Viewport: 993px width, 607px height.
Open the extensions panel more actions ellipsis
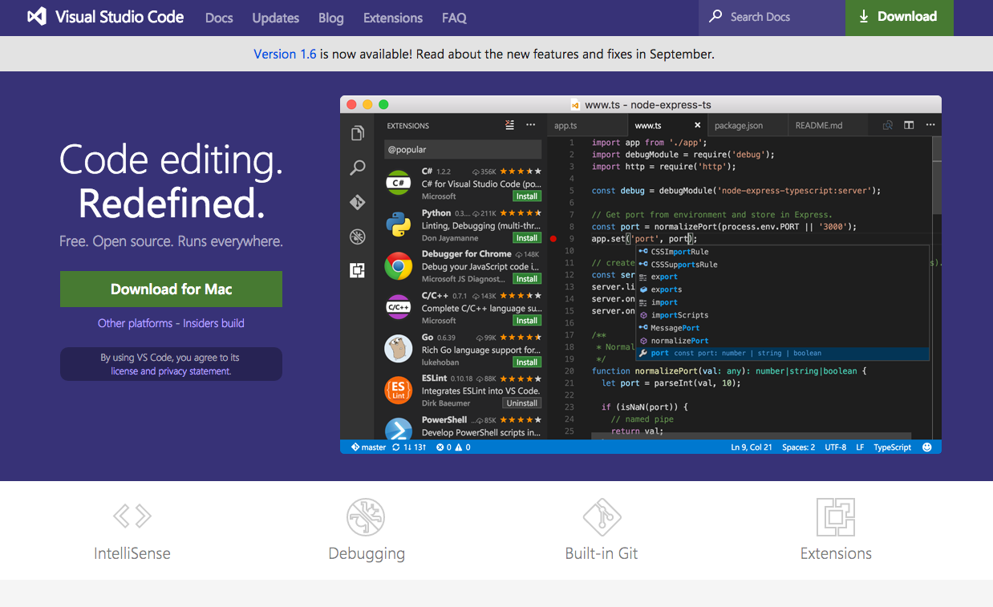click(530, 125)
